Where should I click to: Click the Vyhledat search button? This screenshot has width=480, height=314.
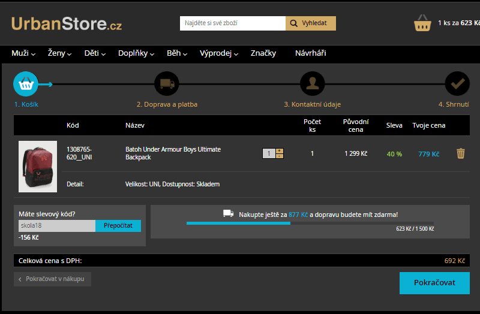[x=311, y=23]
